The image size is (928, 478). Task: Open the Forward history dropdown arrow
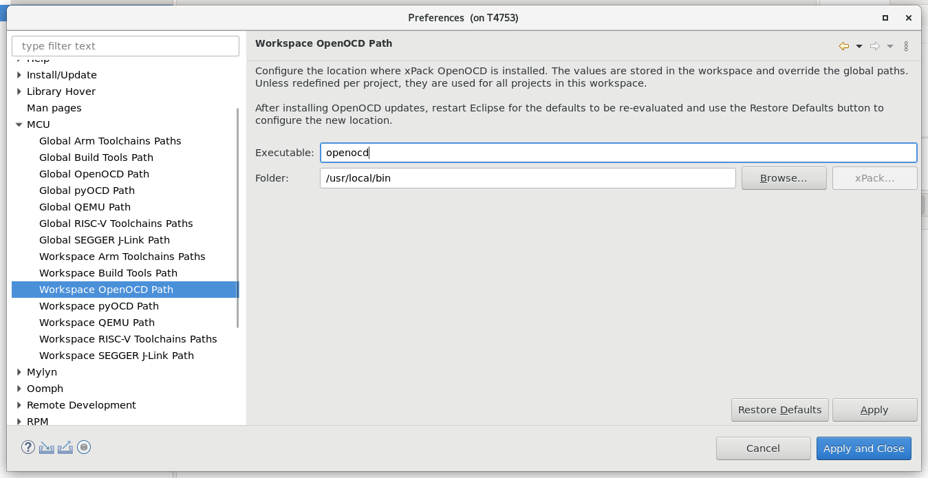890,47
